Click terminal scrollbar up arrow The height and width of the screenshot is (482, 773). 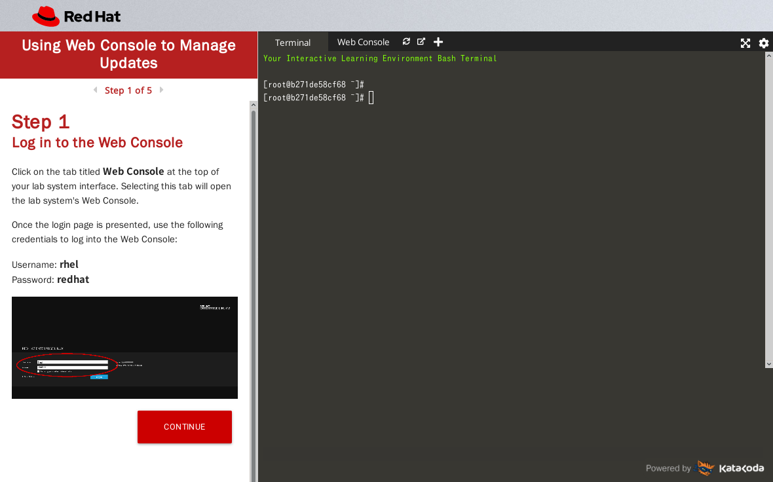click(769, 56)
